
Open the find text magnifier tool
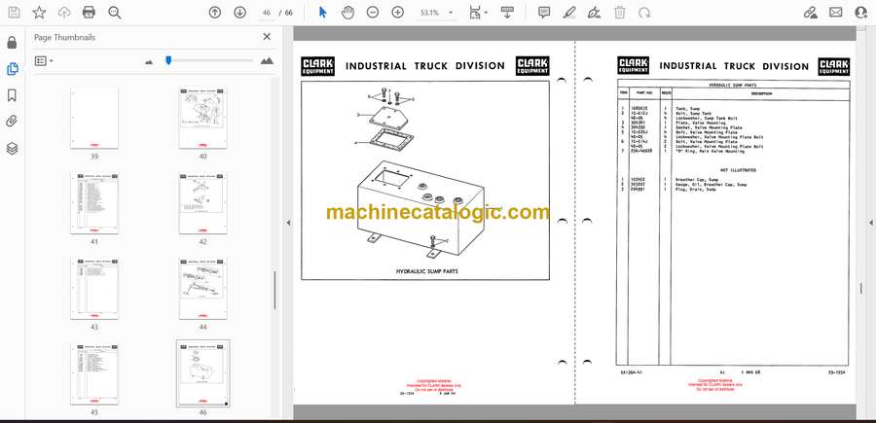(115, 13)
